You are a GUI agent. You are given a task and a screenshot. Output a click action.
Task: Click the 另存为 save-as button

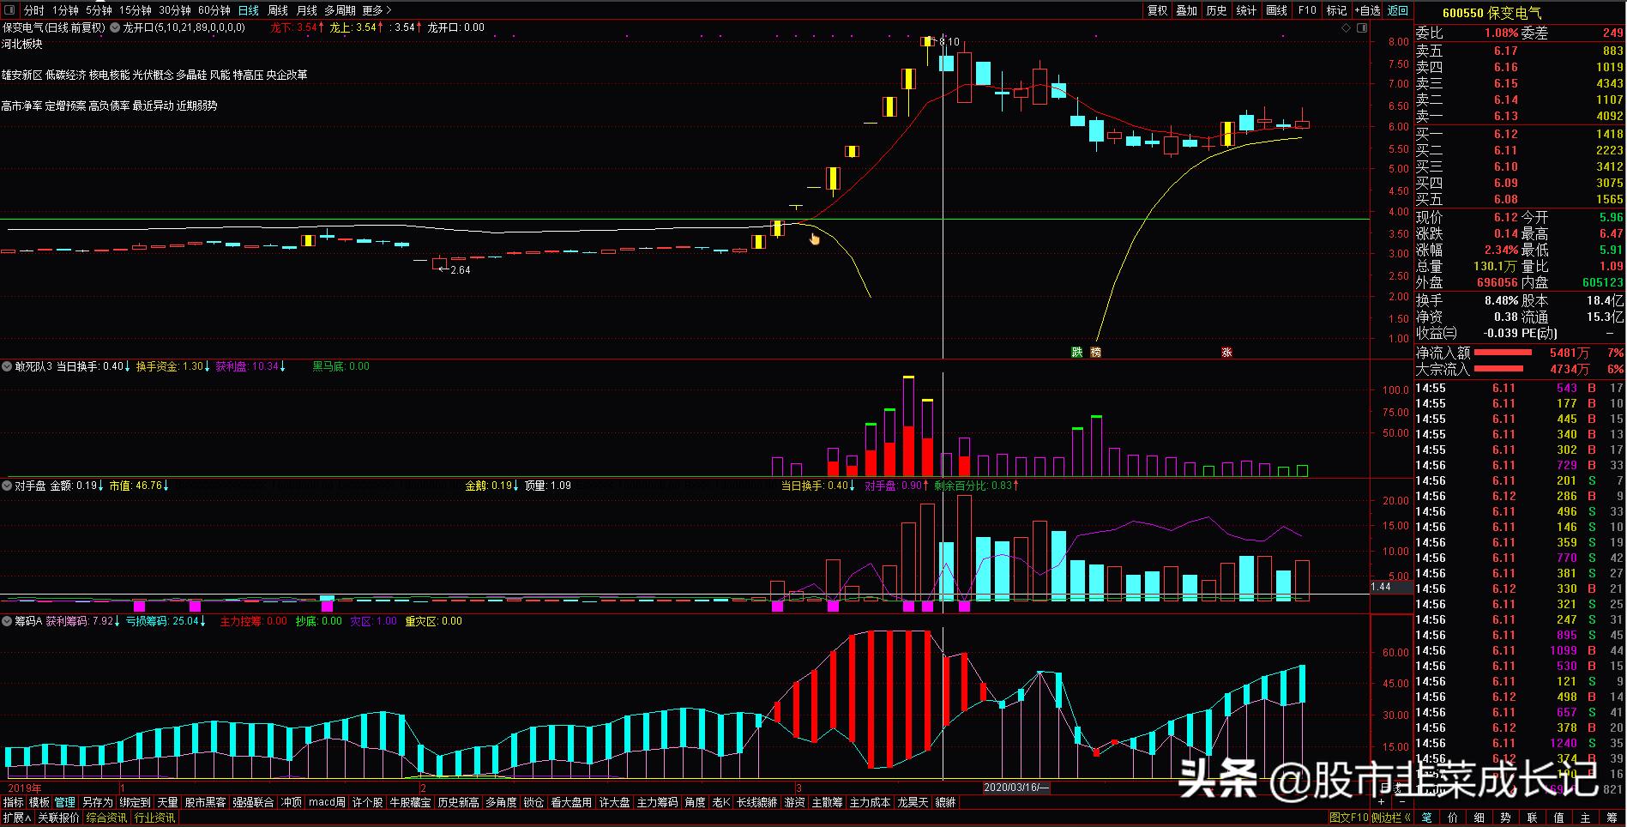point(98,802)
